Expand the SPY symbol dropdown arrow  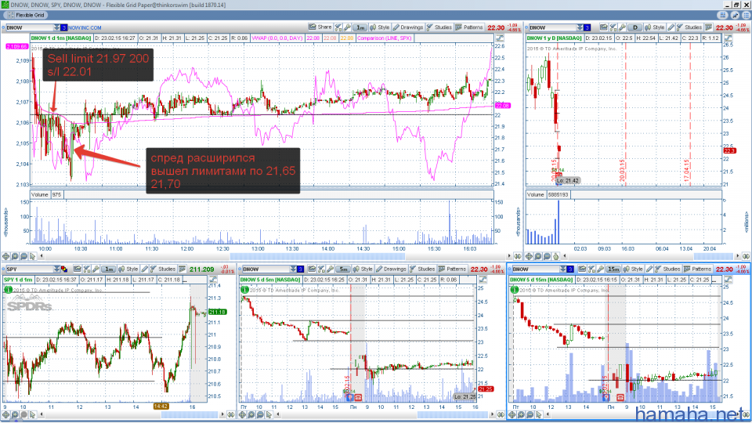coord(56,269)
